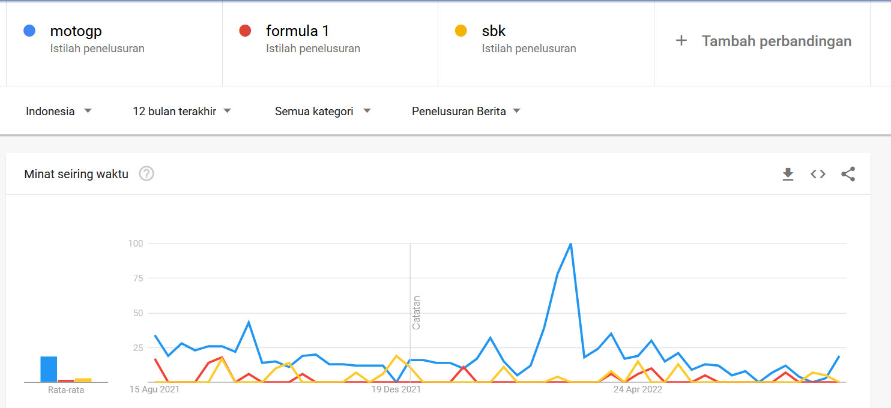This screenshot has height=408, width=891.
Task: Open the embed code icon
Action: click(x=818, y=174)
